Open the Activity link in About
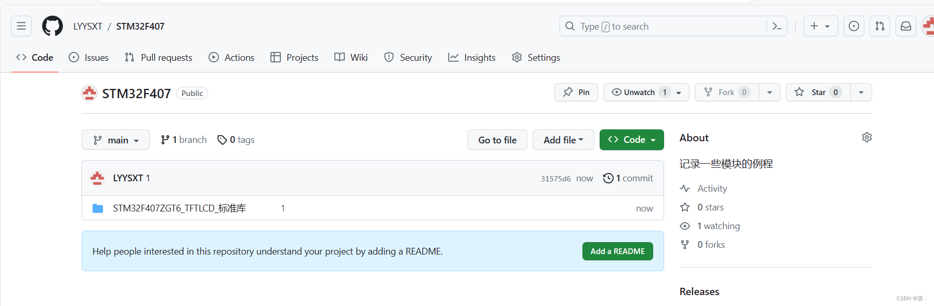 pos(712,189)
